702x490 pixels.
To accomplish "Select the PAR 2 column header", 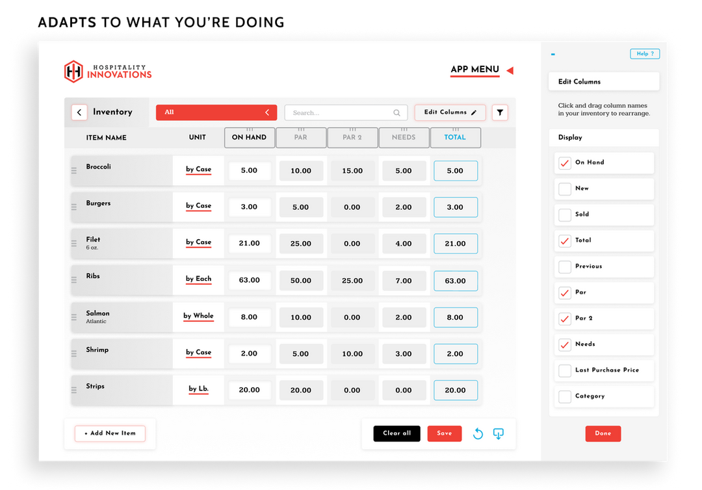I will point(352,137).
